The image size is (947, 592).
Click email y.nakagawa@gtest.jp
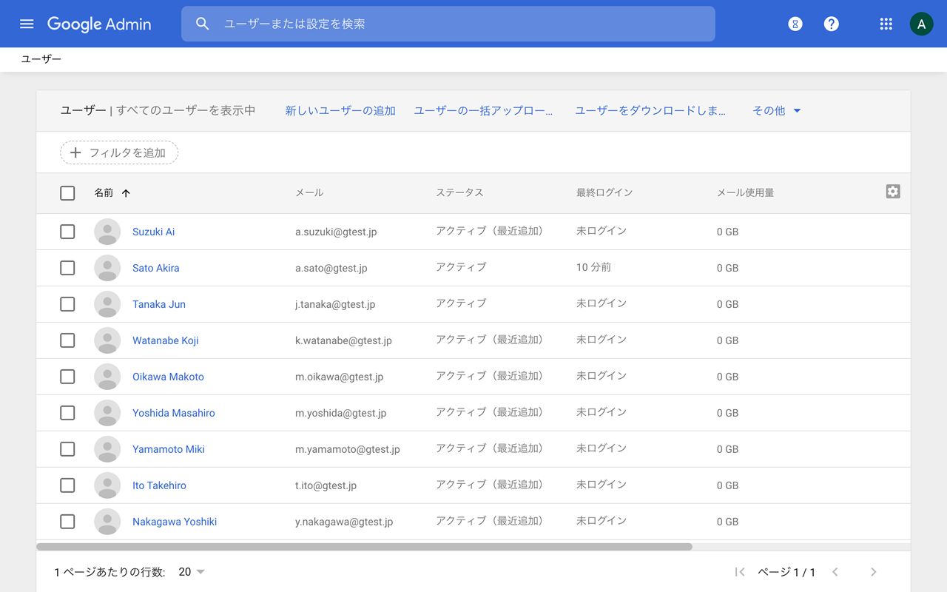coord(344,522)
